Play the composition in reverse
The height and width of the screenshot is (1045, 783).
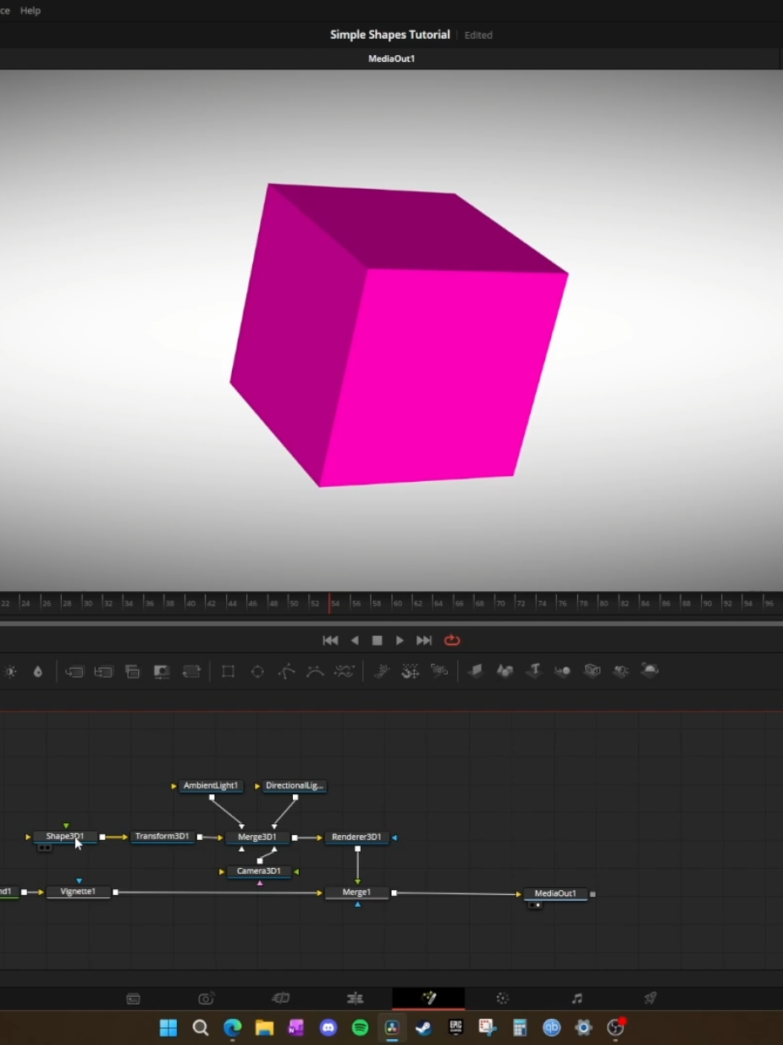tap(355, 640)
